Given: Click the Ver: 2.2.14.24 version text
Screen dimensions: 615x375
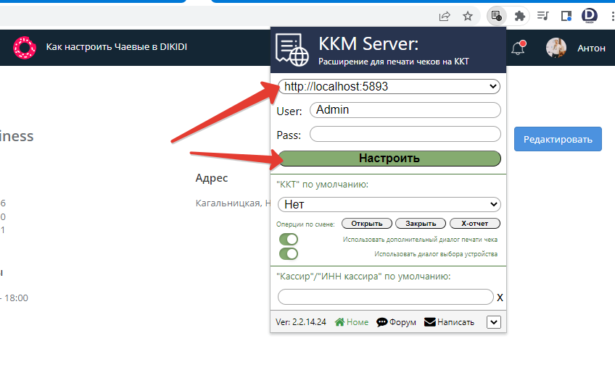Looking at the screenshot, I should click(300, 322).
